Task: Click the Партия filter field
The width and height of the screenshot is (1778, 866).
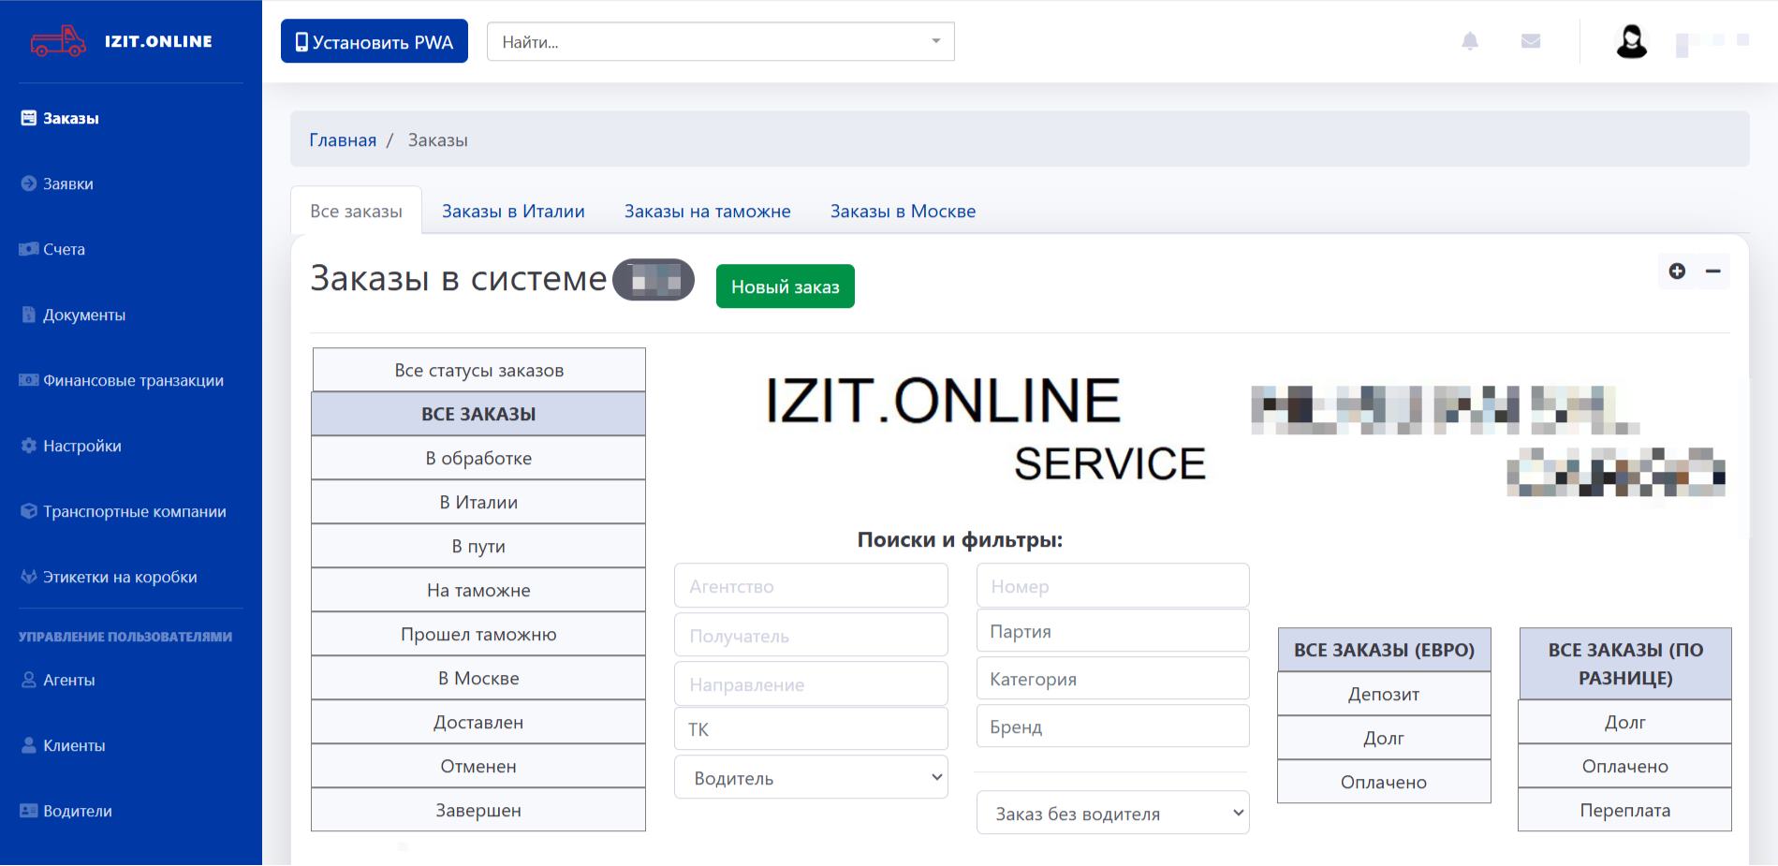Action: (x=1112, y=631)
